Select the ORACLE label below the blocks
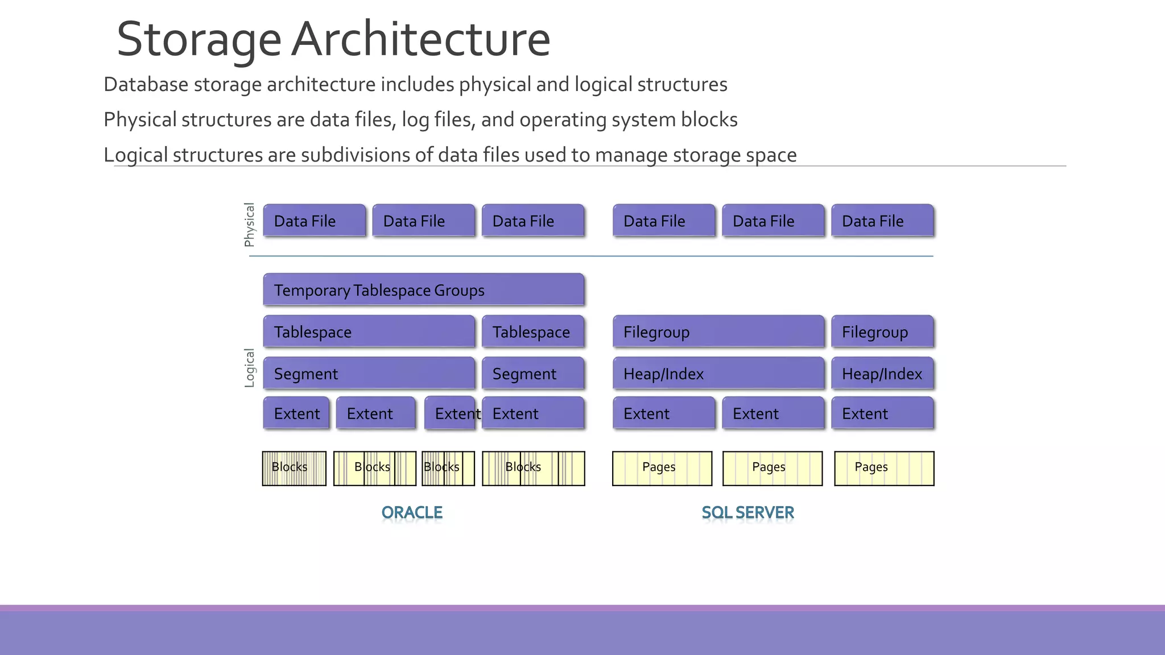The height and width of the screenshot is (655, 1165). [x=412, y=512]
